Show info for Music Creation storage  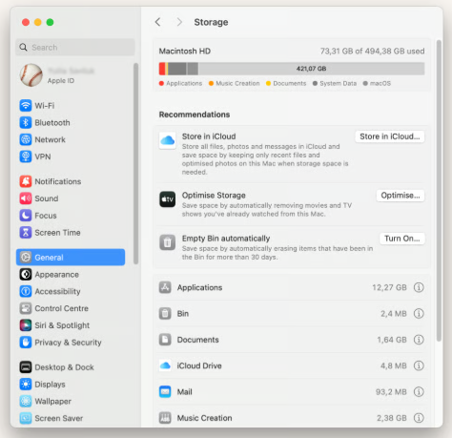pos(419,418)
